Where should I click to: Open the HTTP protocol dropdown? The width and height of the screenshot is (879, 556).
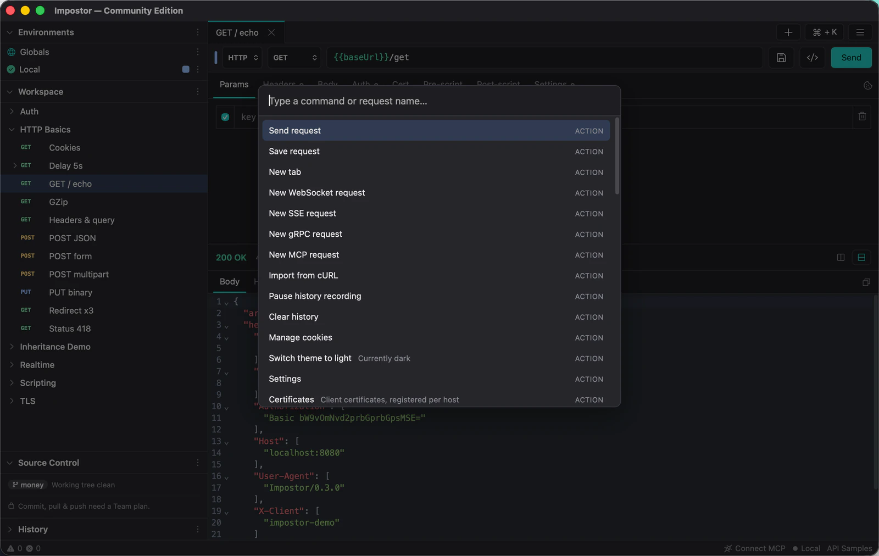243,58
